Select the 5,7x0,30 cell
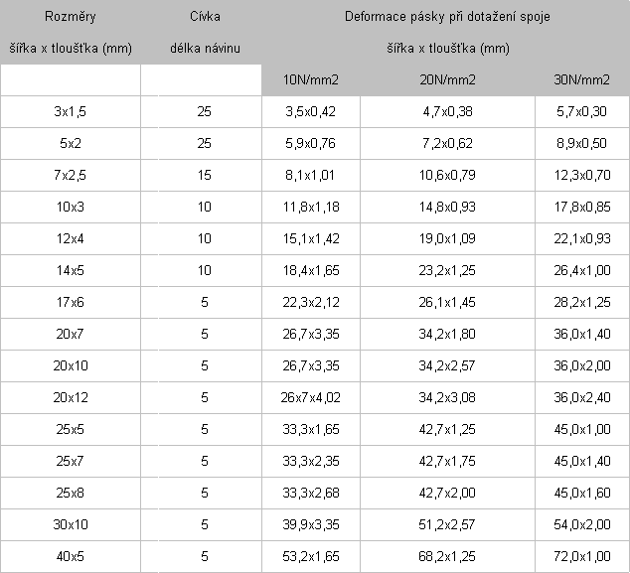Image resolution: width=630 pixels, height=573 pixels. [582, 111]
